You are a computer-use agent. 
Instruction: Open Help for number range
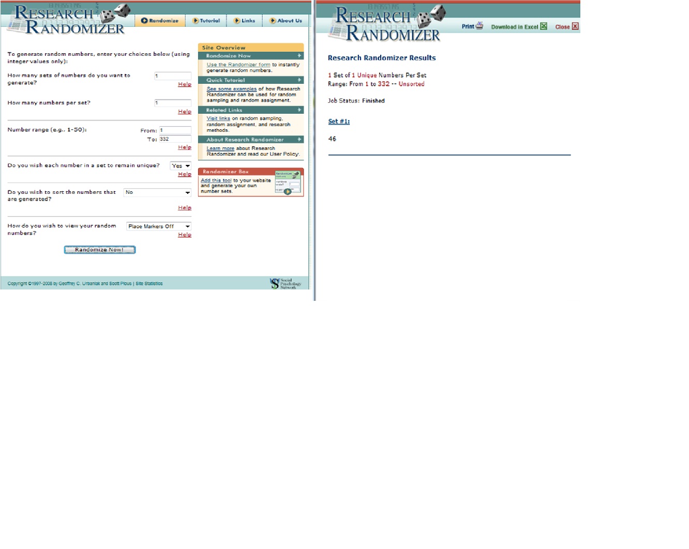[x=185, y=147]
